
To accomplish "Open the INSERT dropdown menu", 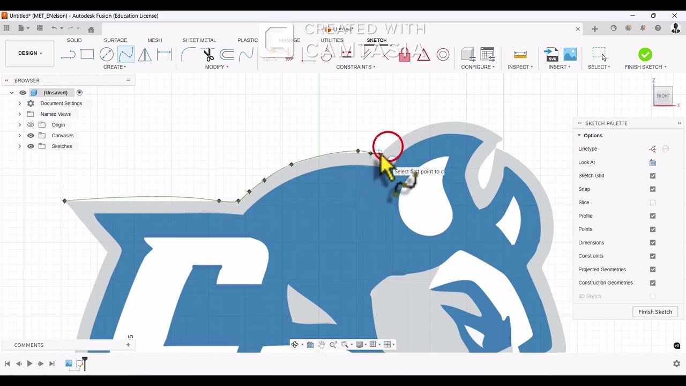I will pyautogui.click(x=560, y=67).
